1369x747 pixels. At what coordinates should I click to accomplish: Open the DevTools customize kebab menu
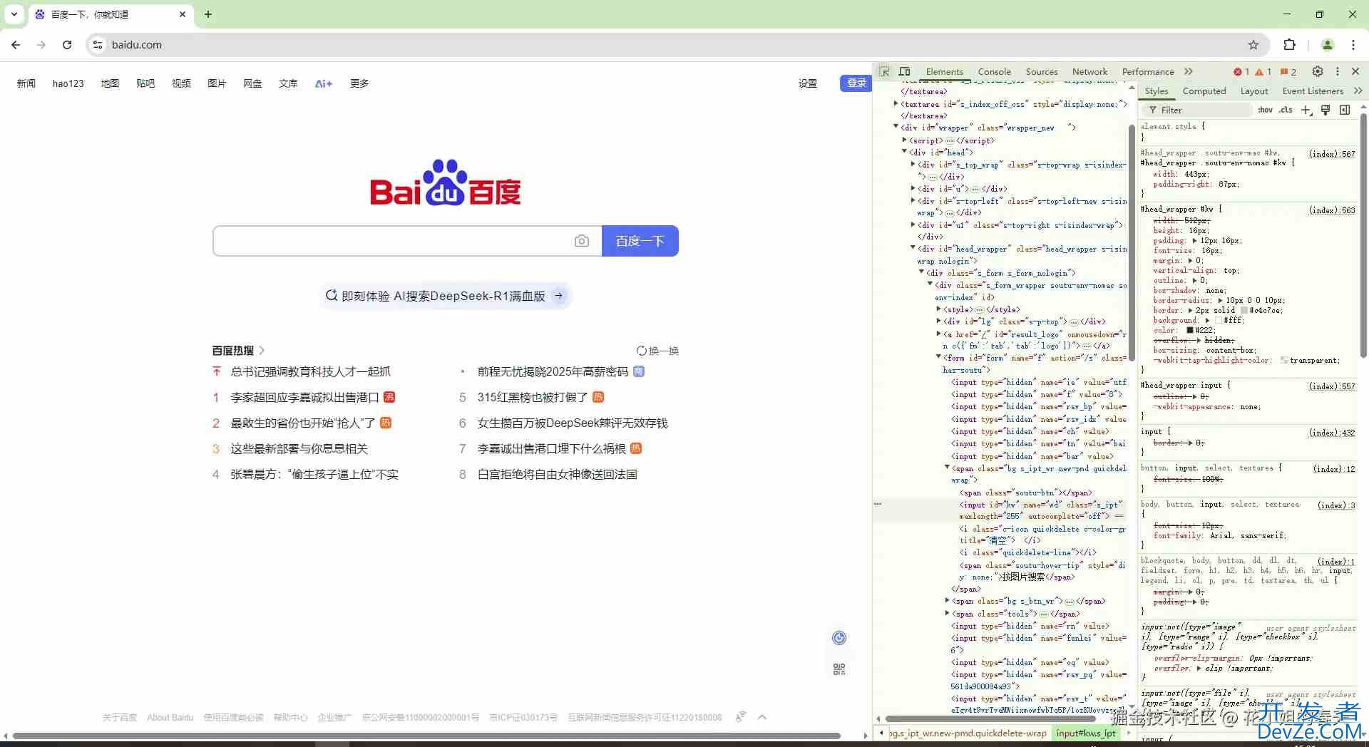[1338, 71]
